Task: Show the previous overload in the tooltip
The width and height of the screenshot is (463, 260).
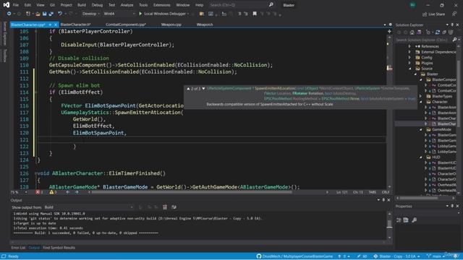Action: (x=188, y=88)
